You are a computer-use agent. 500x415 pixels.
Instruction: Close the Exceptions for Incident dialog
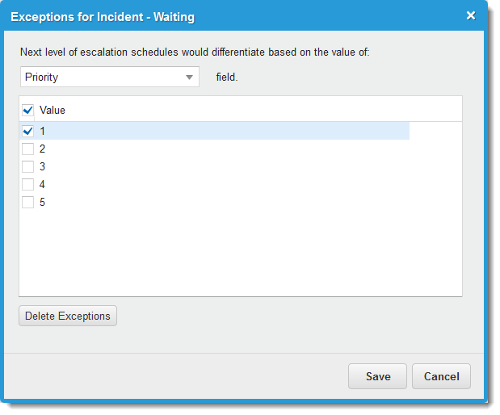[x=471, y=15]
